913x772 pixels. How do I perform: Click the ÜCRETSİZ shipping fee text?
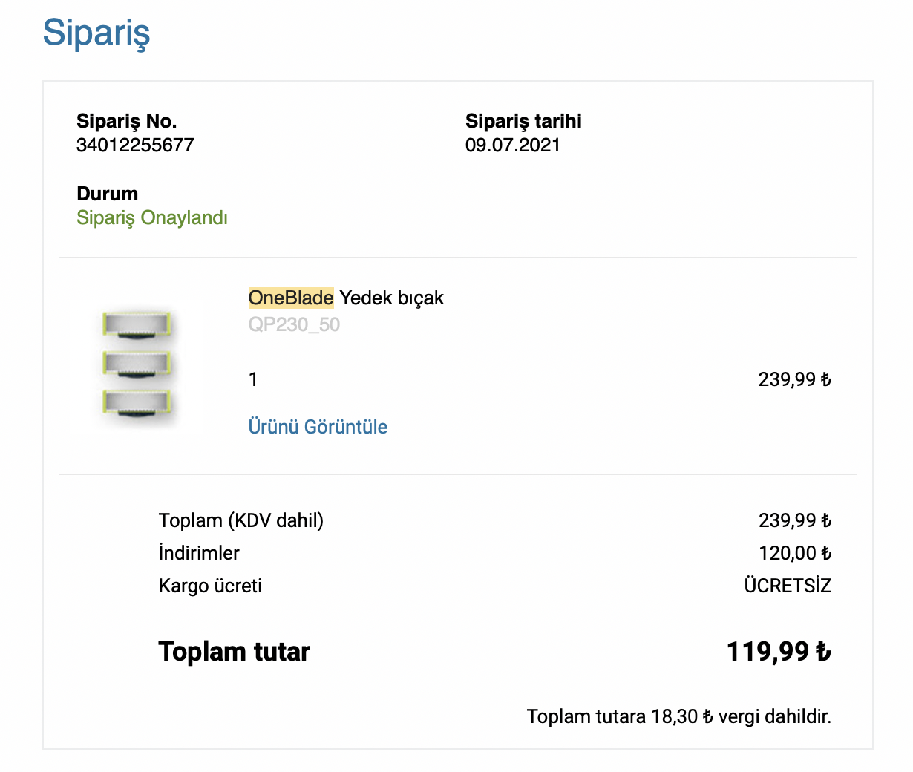(788, 586)
